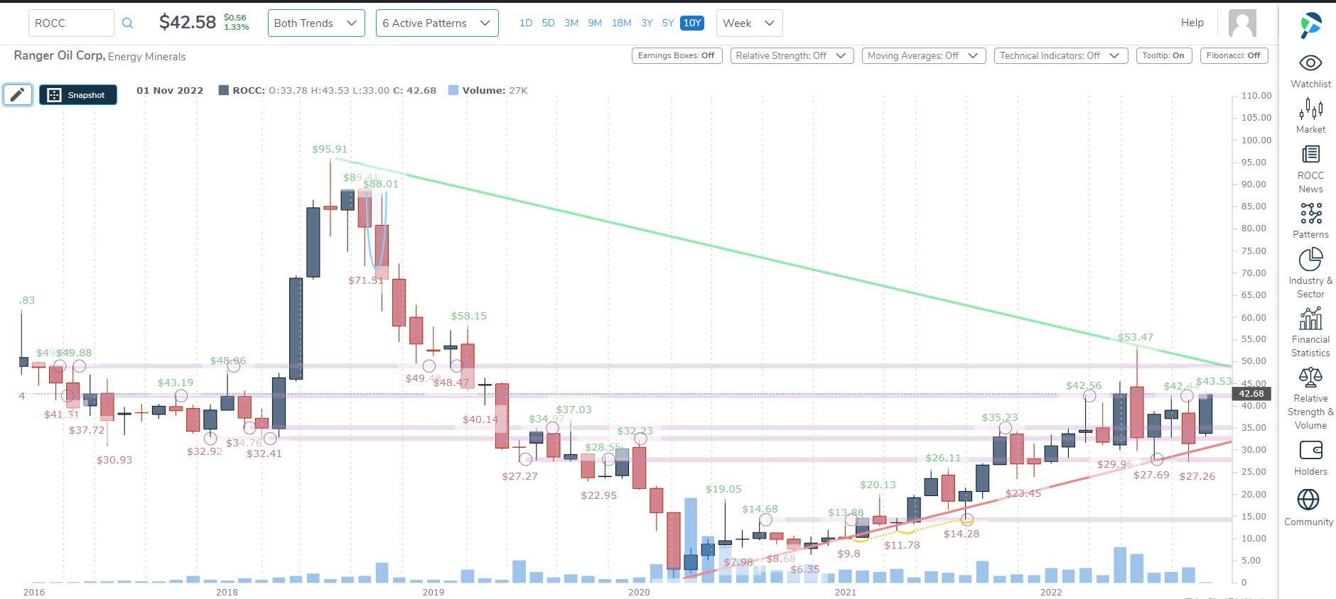The image size is (1336, 599).
Task: Select the 9M time range
Action: pos(595,23)
